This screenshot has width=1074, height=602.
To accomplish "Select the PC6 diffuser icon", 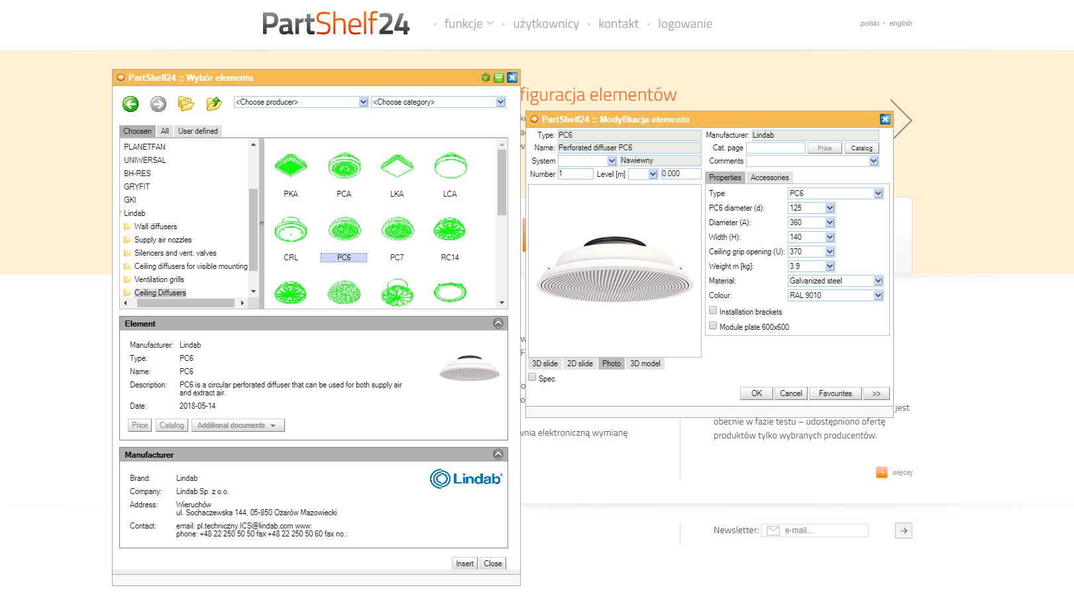I will pyautogui.click(x=344, y=229).
